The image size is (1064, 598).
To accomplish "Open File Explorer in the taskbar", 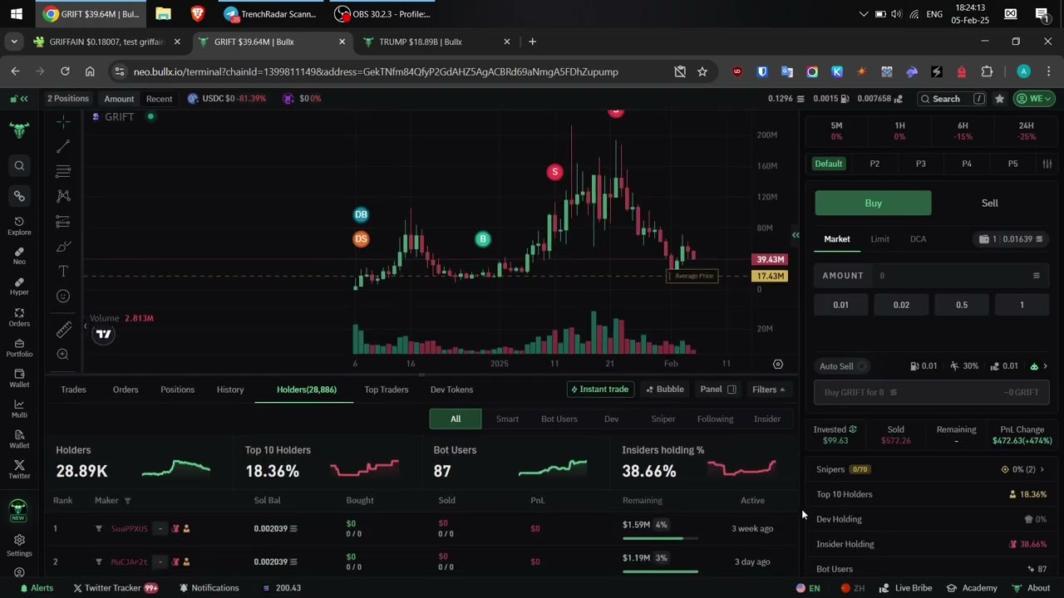I will [x=163, y=14].
